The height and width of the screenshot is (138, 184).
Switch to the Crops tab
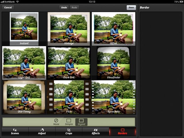click(x=69, y=132)
